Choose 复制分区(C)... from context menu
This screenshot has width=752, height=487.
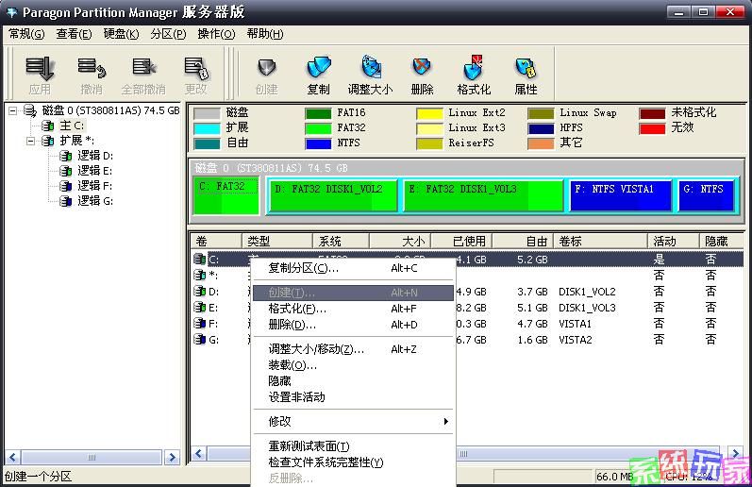[353, 268]
